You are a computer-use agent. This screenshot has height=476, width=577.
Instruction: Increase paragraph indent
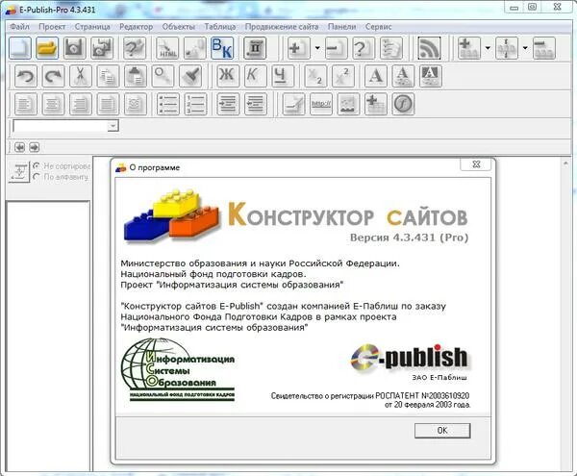coord(228,104)
